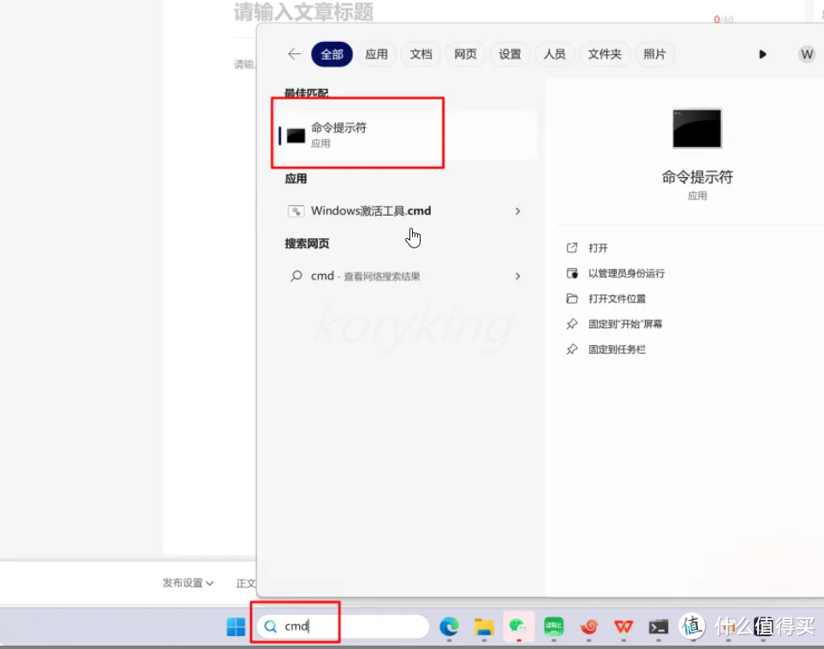Expand the cmd web search result chevron

click(x=517, y=276)
